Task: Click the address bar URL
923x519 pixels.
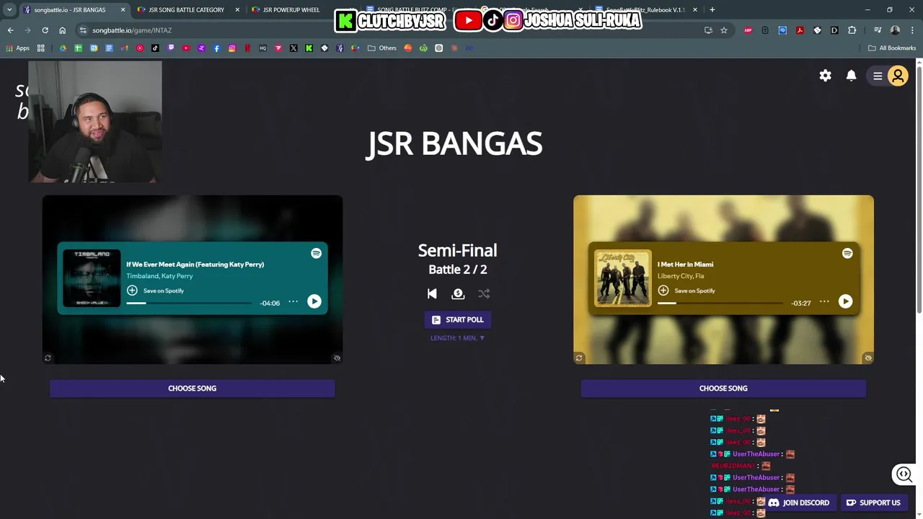Action: [x=132, y=30]
